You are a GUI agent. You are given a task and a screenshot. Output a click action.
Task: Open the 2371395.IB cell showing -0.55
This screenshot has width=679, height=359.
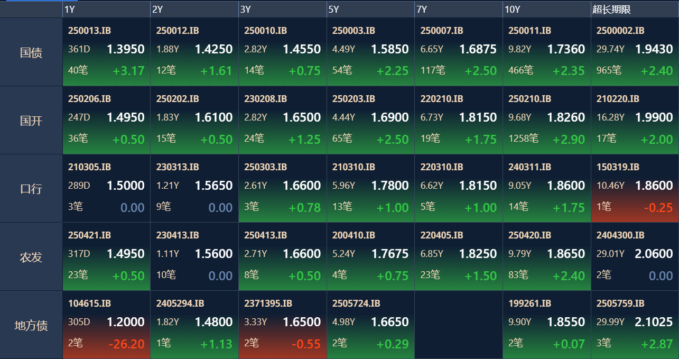coord(282,325)
